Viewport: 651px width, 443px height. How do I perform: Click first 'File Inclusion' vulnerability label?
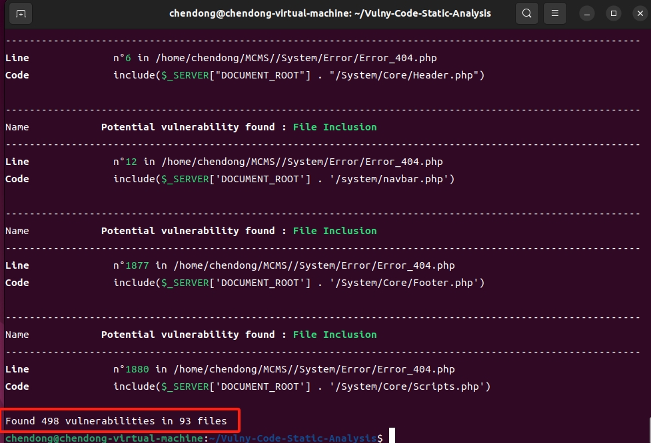[x=334, y=127]
